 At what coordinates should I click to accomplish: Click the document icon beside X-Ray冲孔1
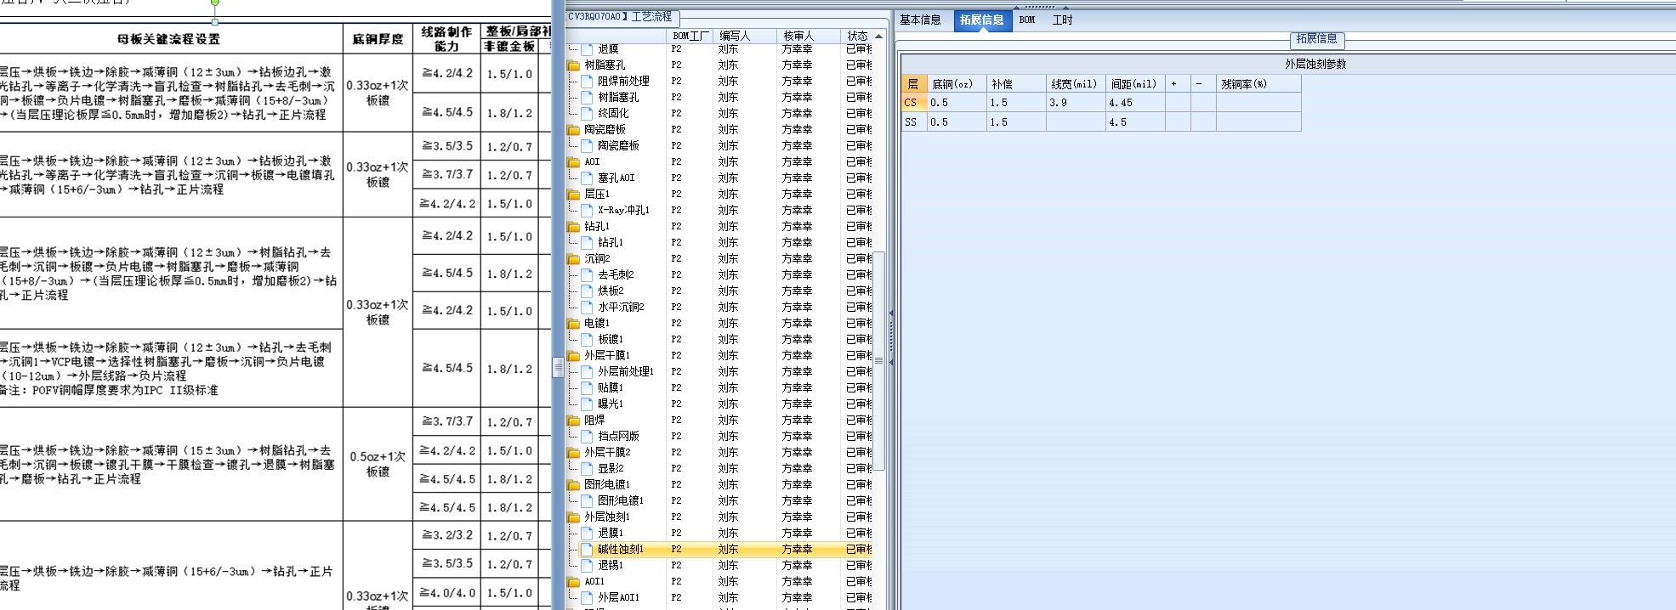click(587, 210)
